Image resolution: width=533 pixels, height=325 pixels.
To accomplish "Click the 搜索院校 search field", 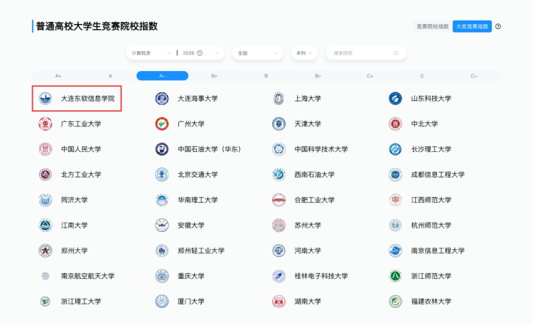I will tap(366, 53).
